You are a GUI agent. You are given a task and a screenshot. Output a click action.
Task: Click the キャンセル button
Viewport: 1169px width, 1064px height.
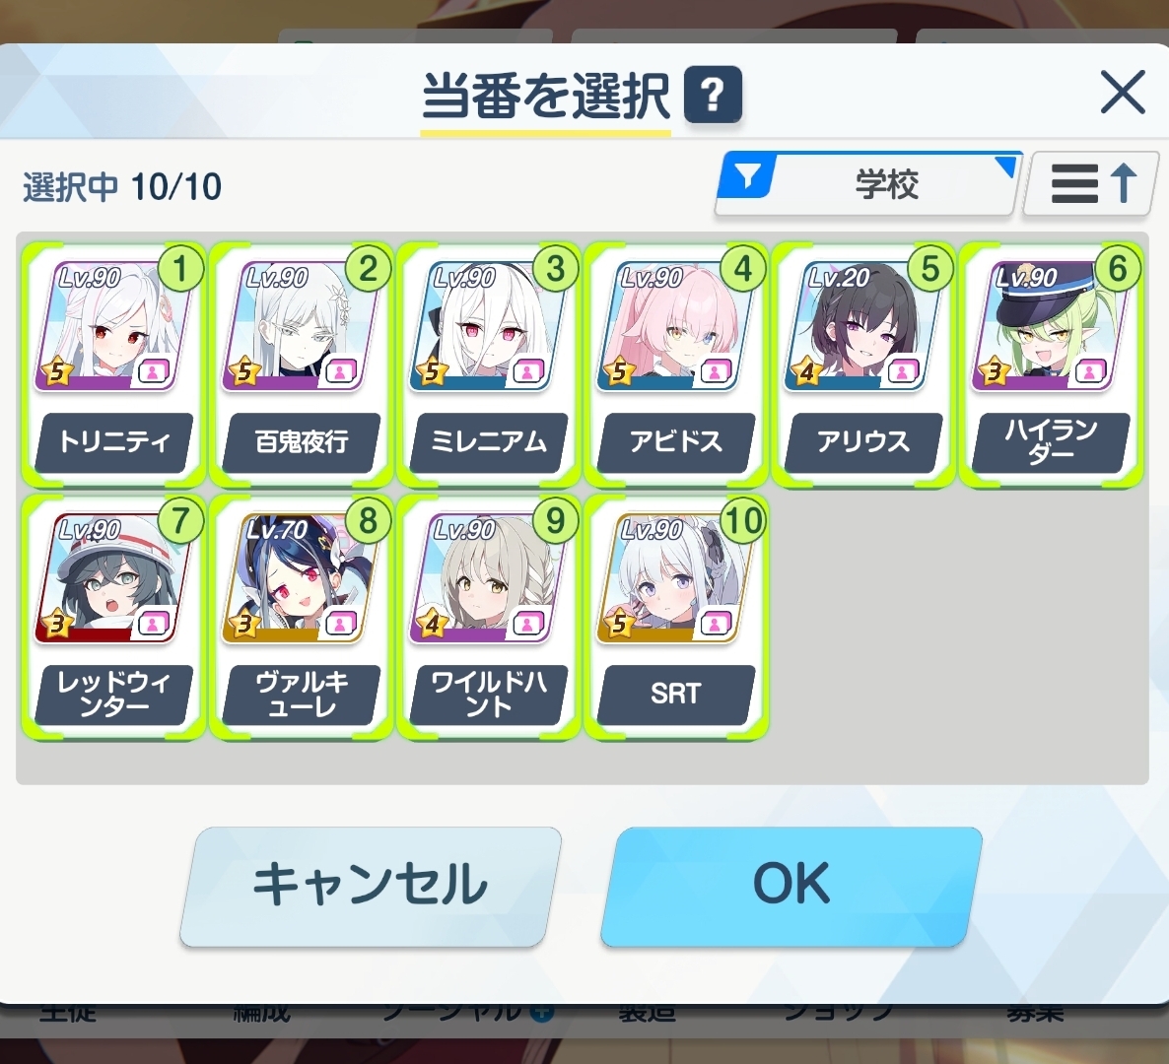click(371, 885)
